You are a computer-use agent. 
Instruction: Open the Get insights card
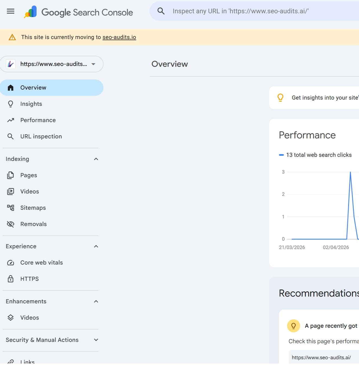[x=314, y=98]
